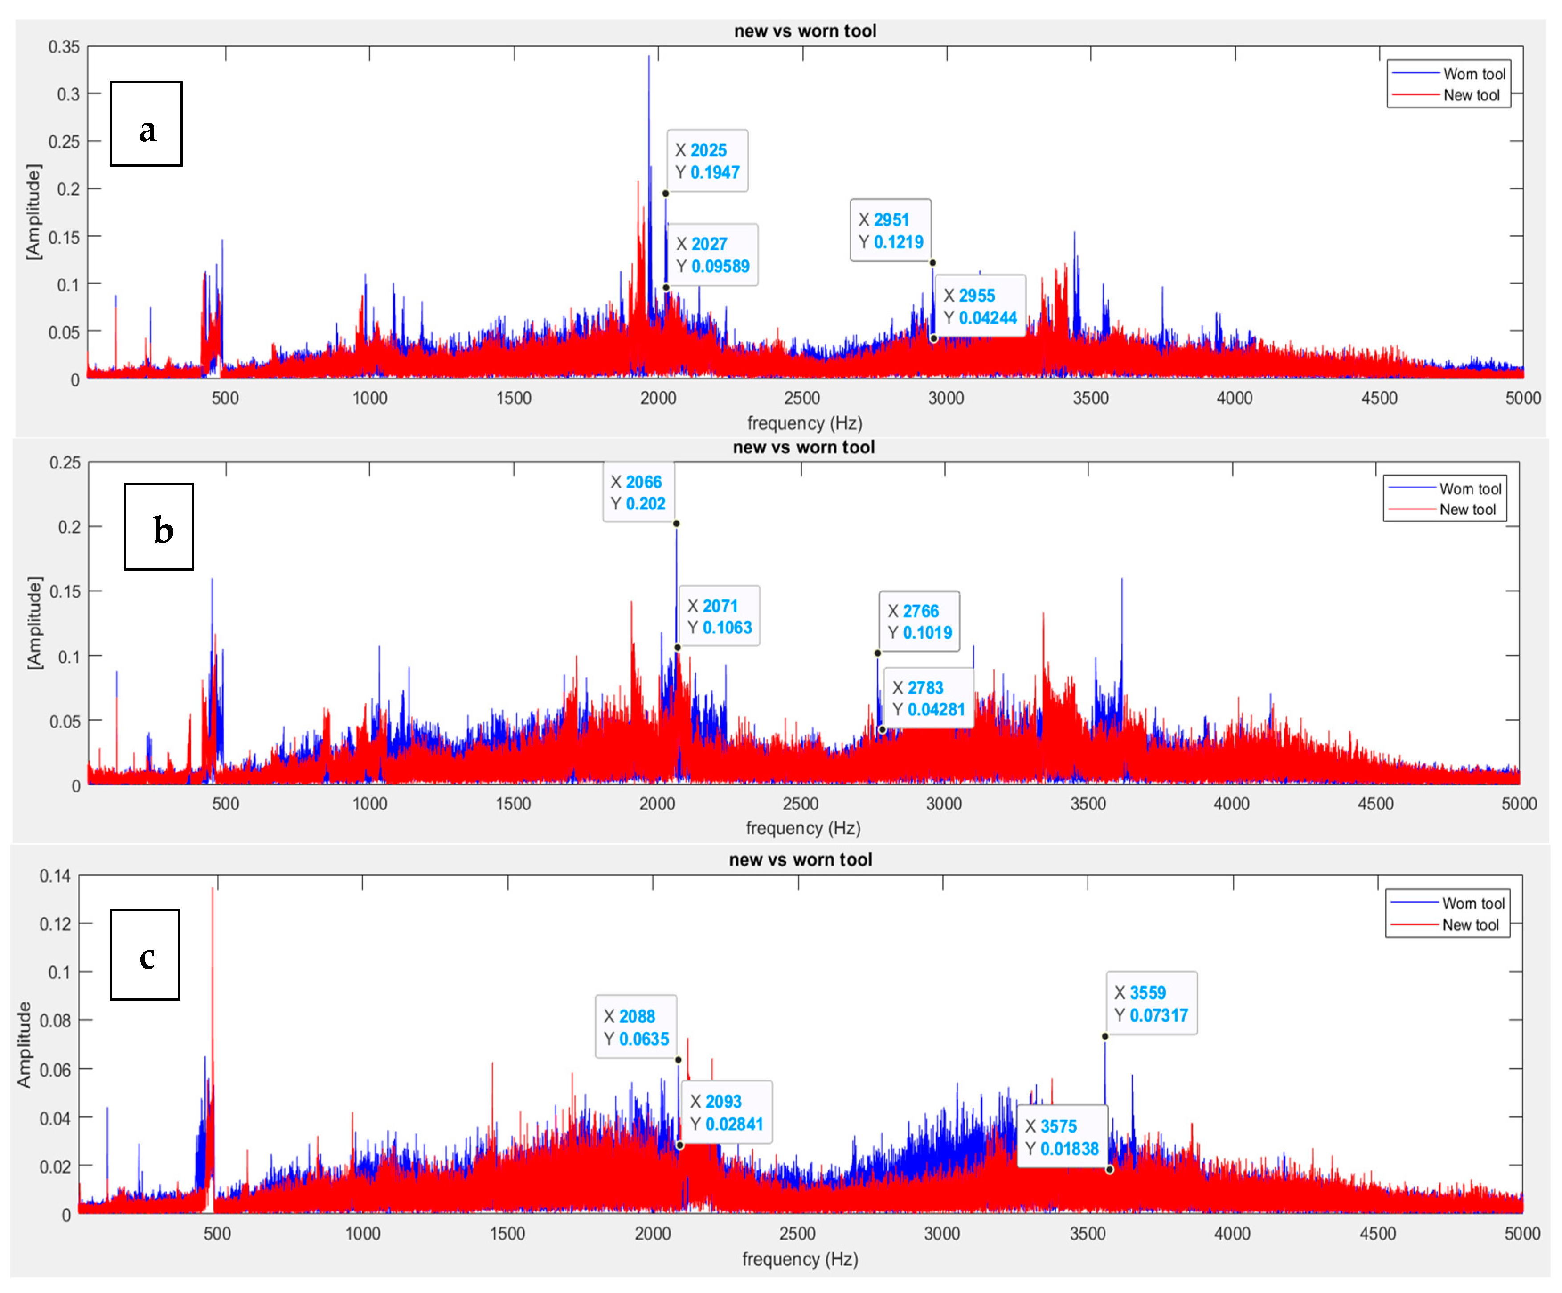Click the bottom plot's frequency (Hz) axis label
The image size is (1562, 1293).
[x=800, y=1259]
